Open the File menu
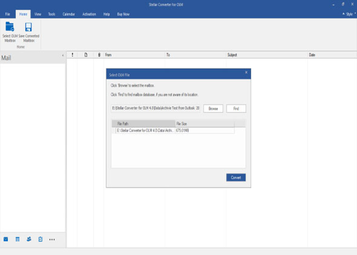 (x=7, y=14)
